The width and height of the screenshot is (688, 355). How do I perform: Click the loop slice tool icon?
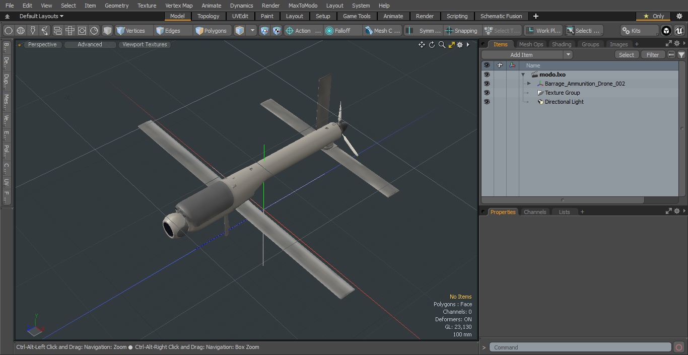pos(57,31)
